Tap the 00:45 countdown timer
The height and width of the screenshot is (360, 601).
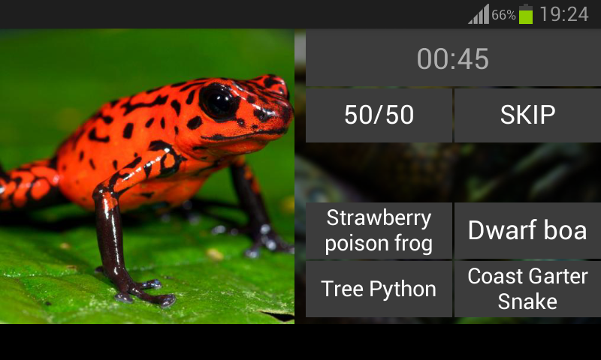click(x=453, y=58)
